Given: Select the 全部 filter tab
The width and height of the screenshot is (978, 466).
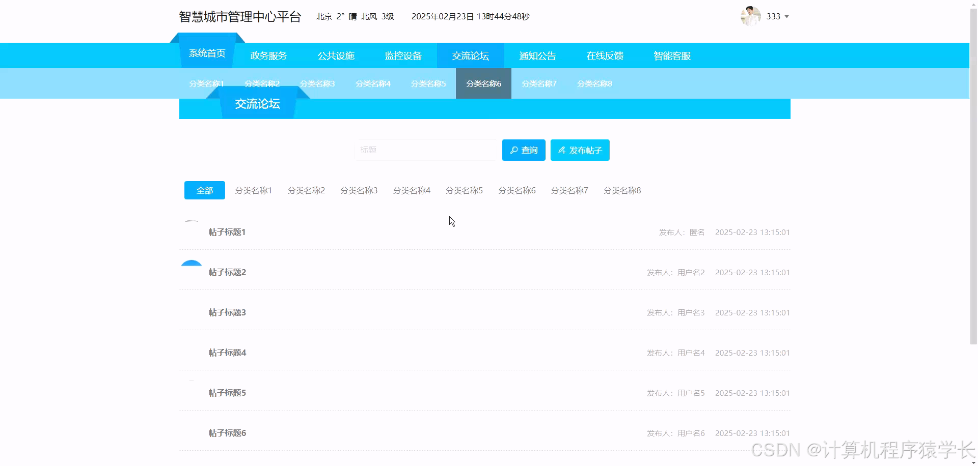Looking at the screenshot, I should click(x=204, y=190).
